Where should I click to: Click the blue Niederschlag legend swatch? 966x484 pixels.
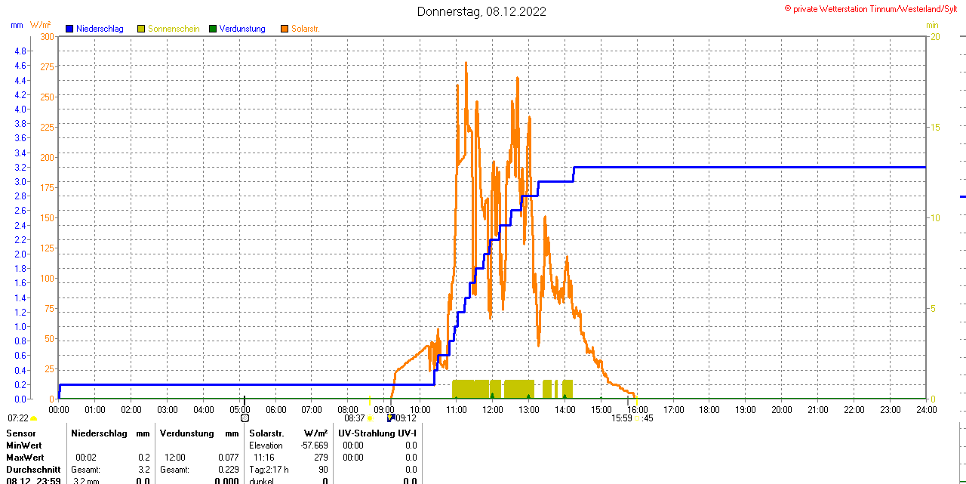pos(69,29)
